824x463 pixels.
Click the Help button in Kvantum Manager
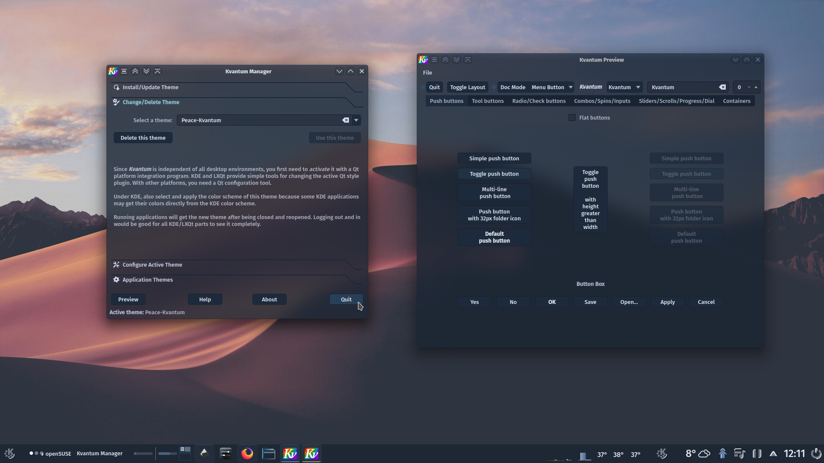[205, 299]
